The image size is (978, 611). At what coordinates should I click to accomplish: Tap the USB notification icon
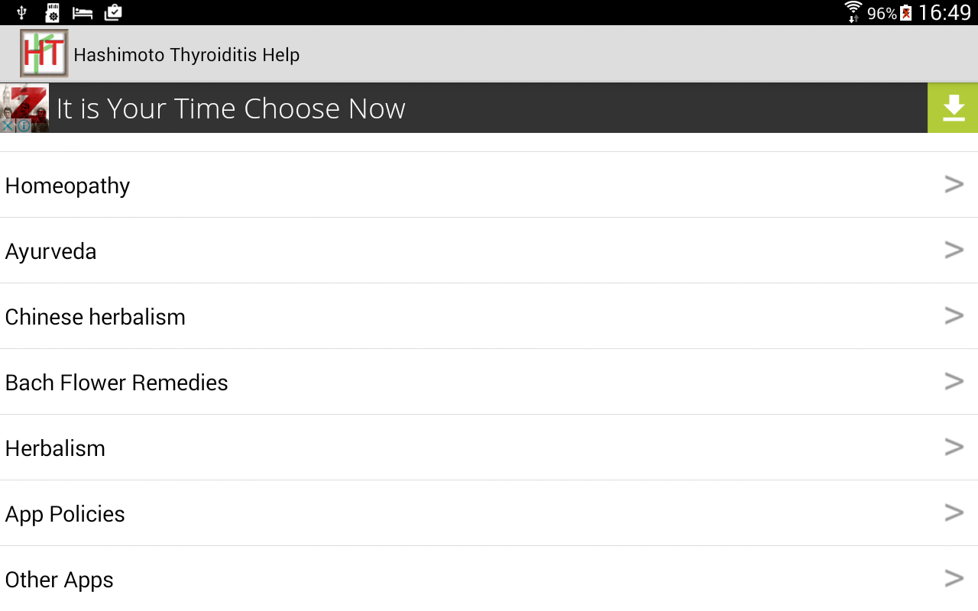pyautogui.click(x=21, y=12)
